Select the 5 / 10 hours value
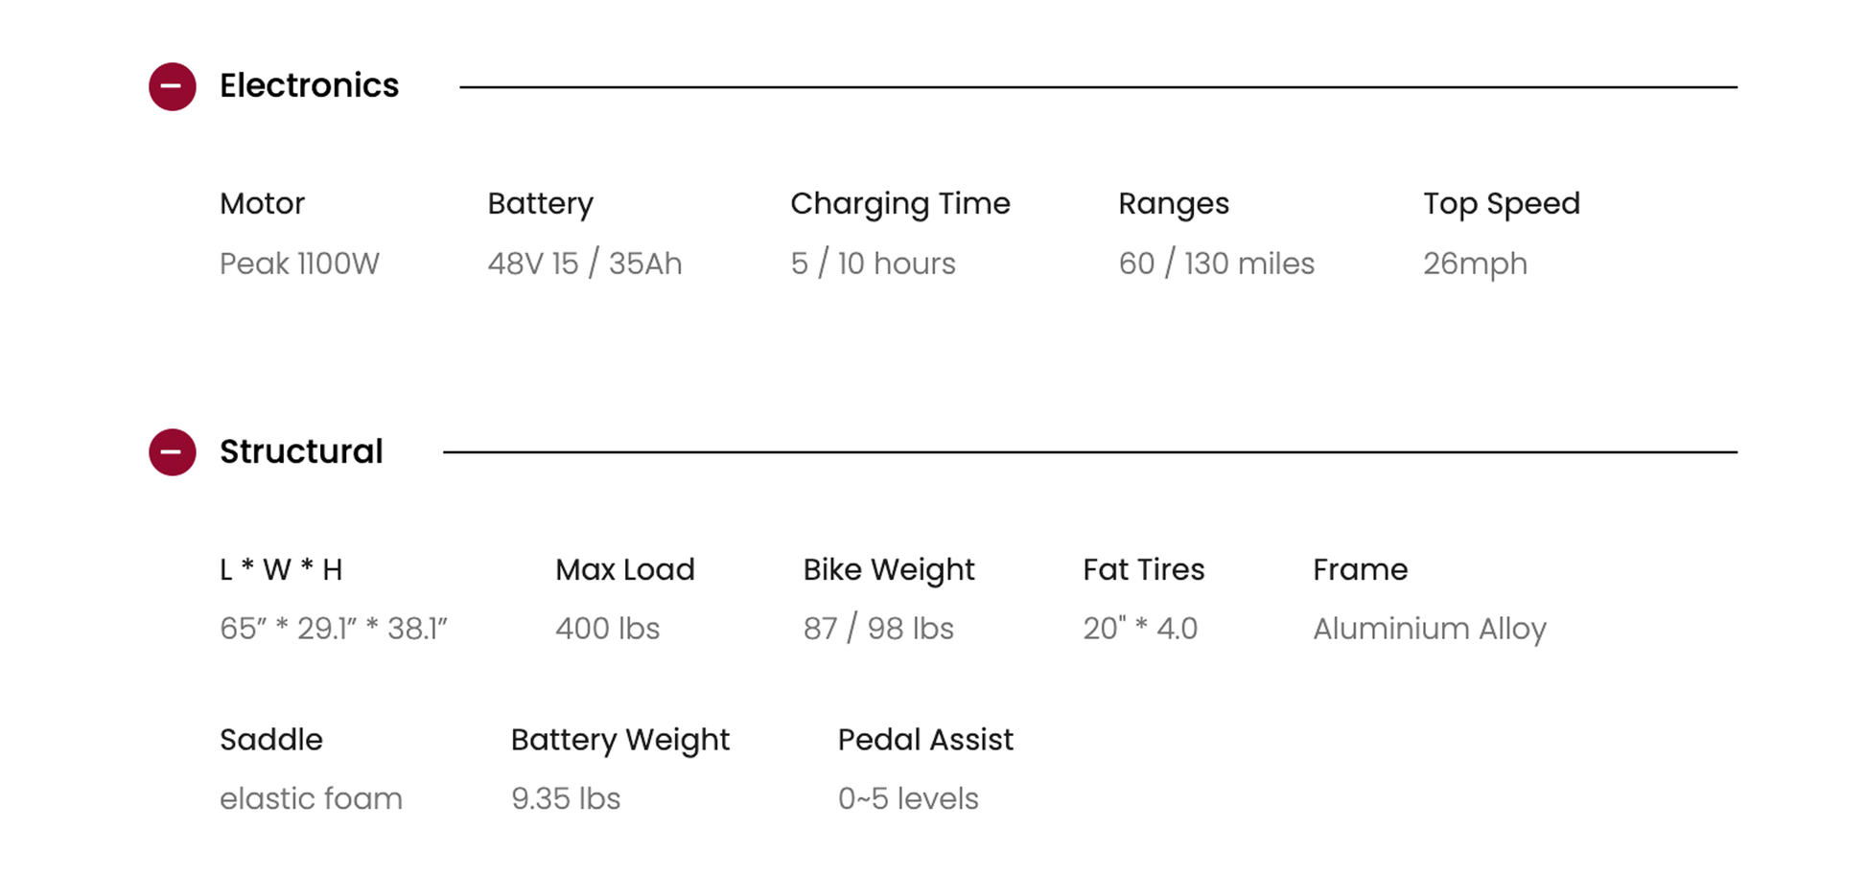 coord(873,264)
